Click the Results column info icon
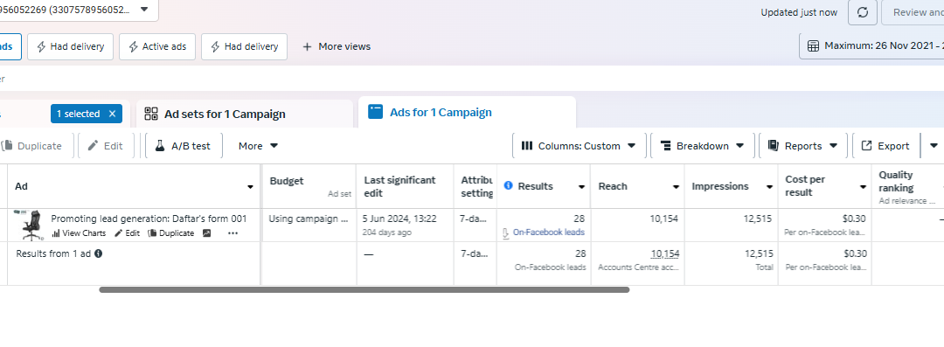Viewport: 944px width, 347px height. pos(508,185)
